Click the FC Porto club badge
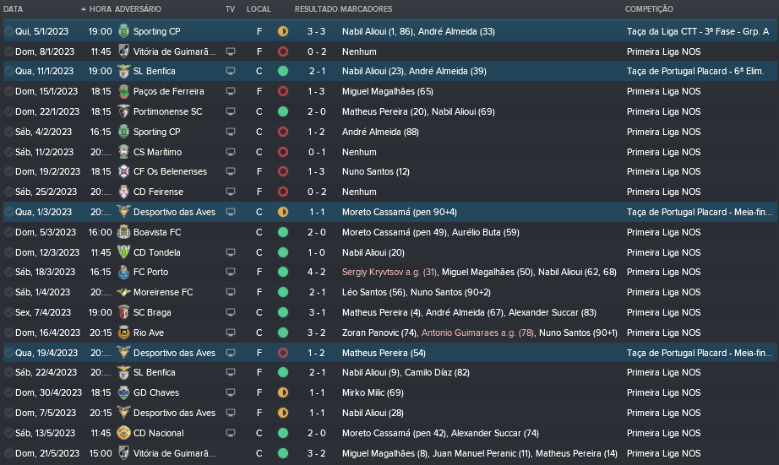The height and width of the screenshot is (465, 779). [124, 272]
